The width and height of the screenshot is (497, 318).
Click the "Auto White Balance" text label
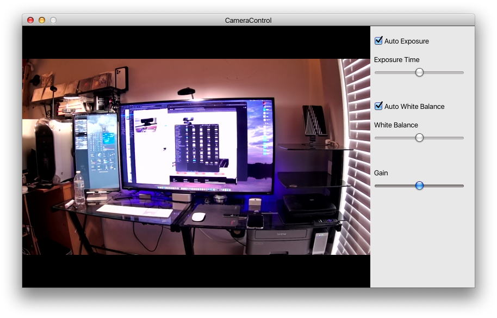coord(414,107)
